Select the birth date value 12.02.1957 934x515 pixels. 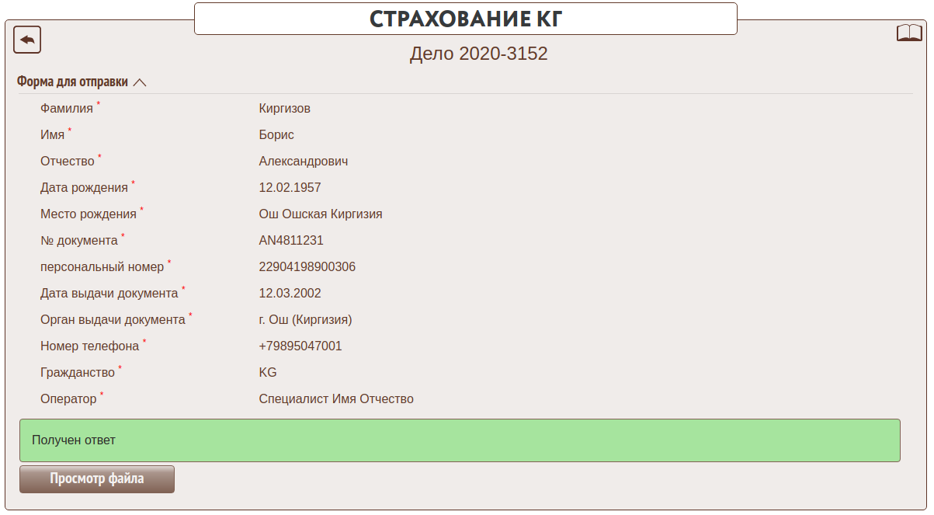[x=290, y=188]
